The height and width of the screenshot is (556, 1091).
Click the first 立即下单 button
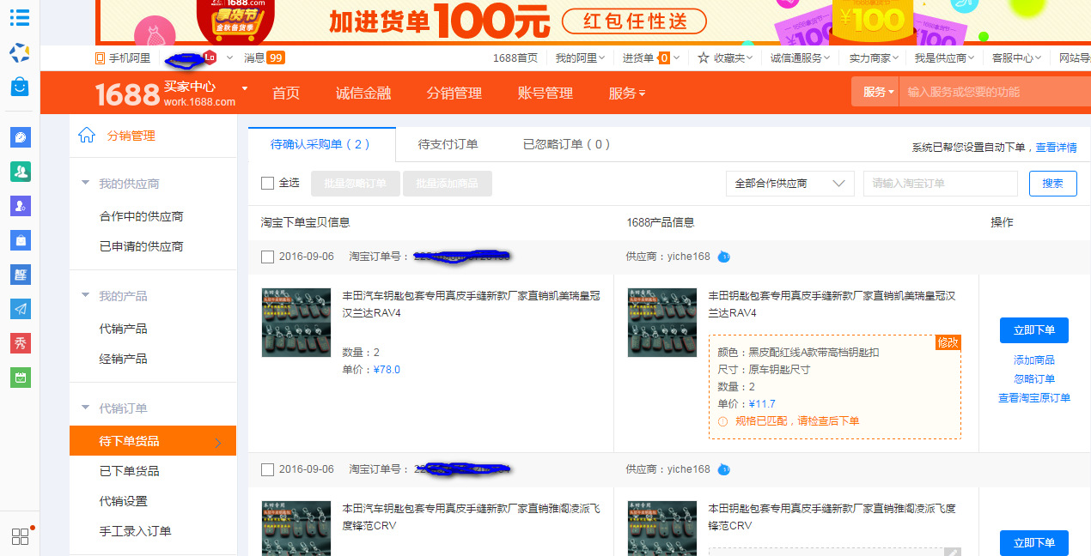pos(1033,330)
